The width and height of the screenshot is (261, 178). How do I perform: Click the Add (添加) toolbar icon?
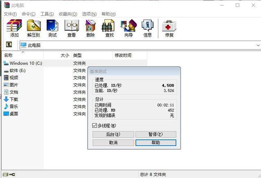[x=14, y=26]
